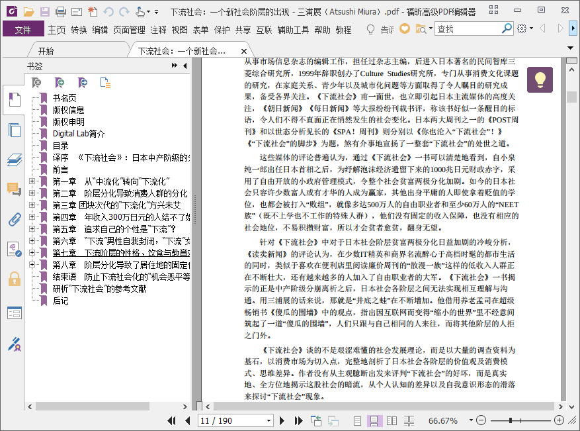This screenshot has width=580, height=431.
Task: Go to the previous page
Action: click(188, 420)
